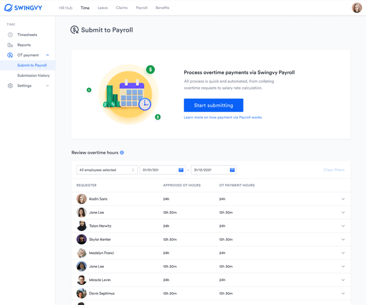
Task: Open the user profile avatar menu
Action: [x=356, y=7]
